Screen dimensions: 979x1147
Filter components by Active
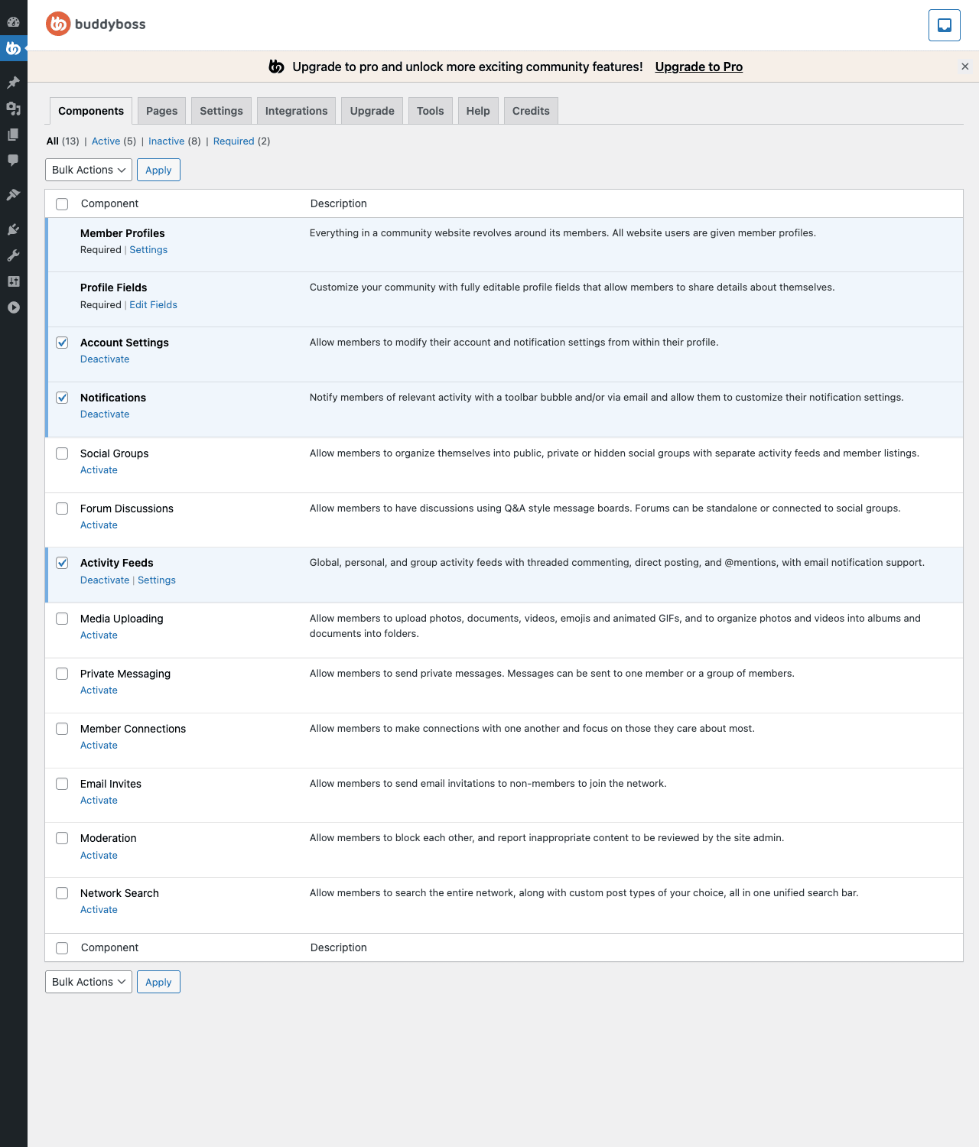tap(106, 141)
